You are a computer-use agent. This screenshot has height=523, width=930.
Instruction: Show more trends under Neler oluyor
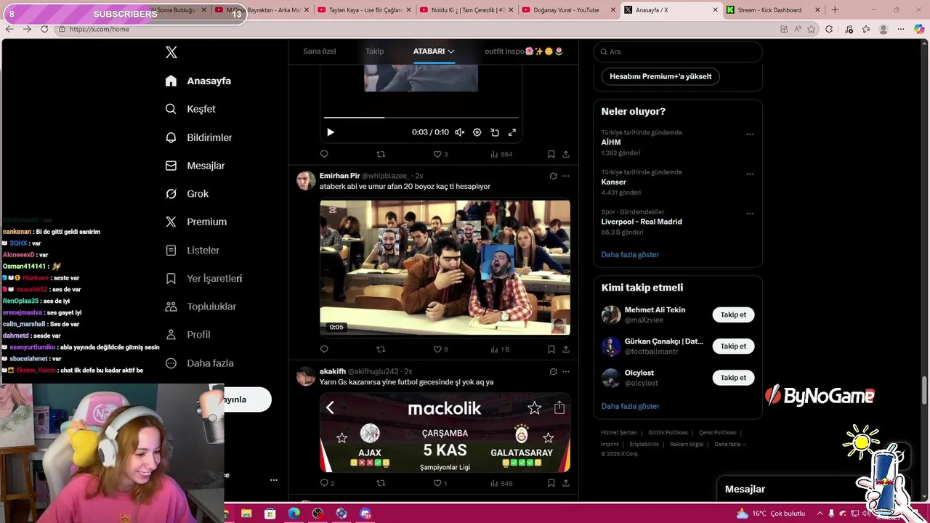click(x=630, y=254)
